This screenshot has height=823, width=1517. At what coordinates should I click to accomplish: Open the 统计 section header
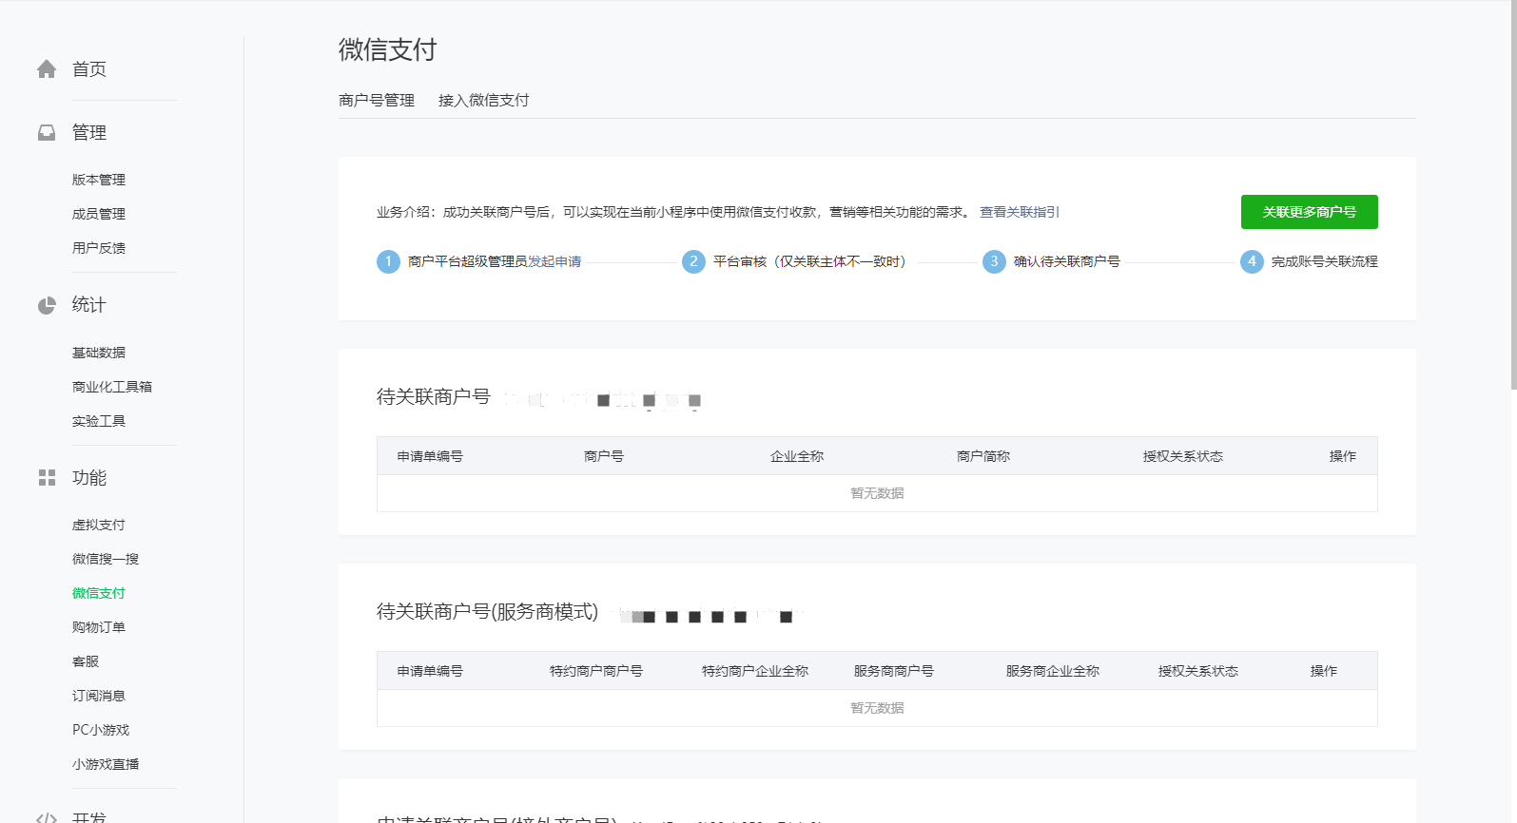coord(89,305)
